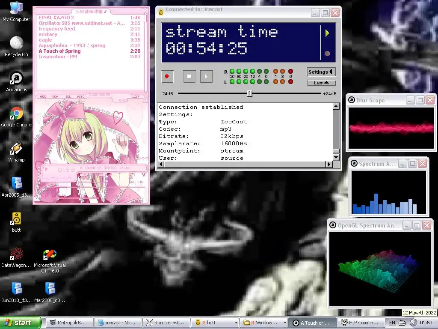Switch to FTP Commander taskbar item
Screen dimensions: 438x329
coord(360,323)
